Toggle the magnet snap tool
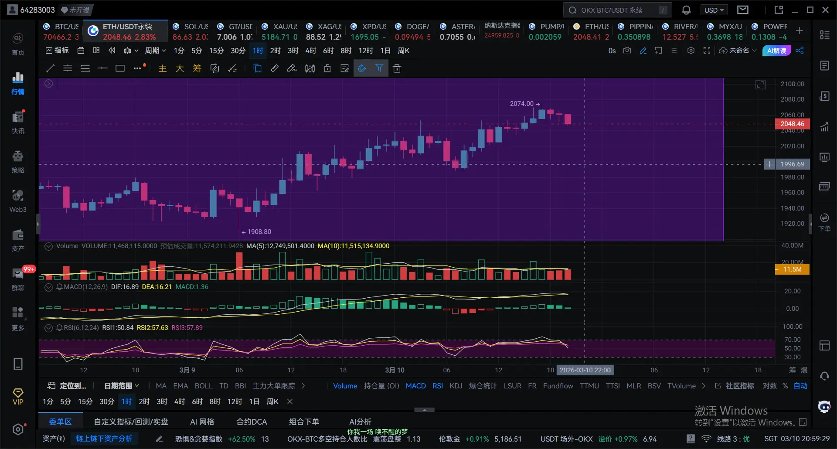Viewport: 837px width, 449px height. point(362,68)
